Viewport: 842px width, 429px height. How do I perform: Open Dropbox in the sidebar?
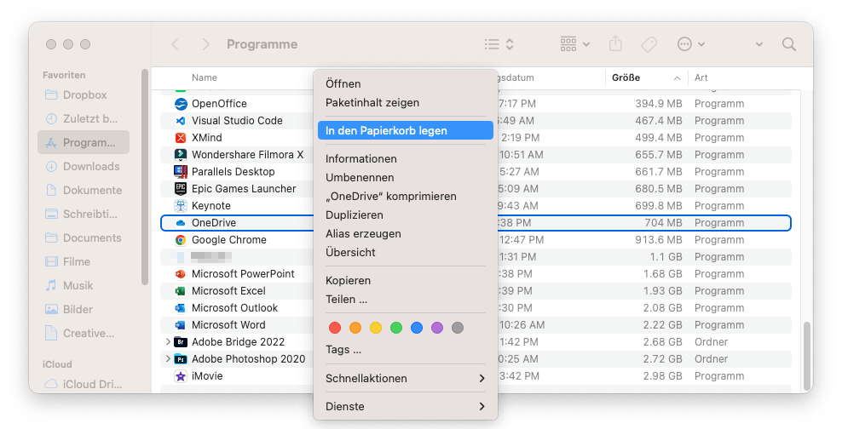pyautogui.click(x=84, y=95)
